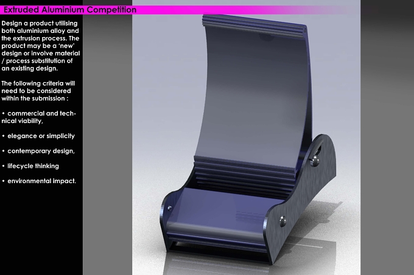Viewport: 414px width, 275px height.
Task: Select 'The following criteria' paragraph
Action: tap(38, 91)
